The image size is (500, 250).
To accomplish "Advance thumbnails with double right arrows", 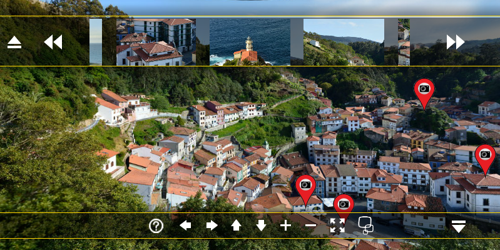I will [x=456, y=42].
